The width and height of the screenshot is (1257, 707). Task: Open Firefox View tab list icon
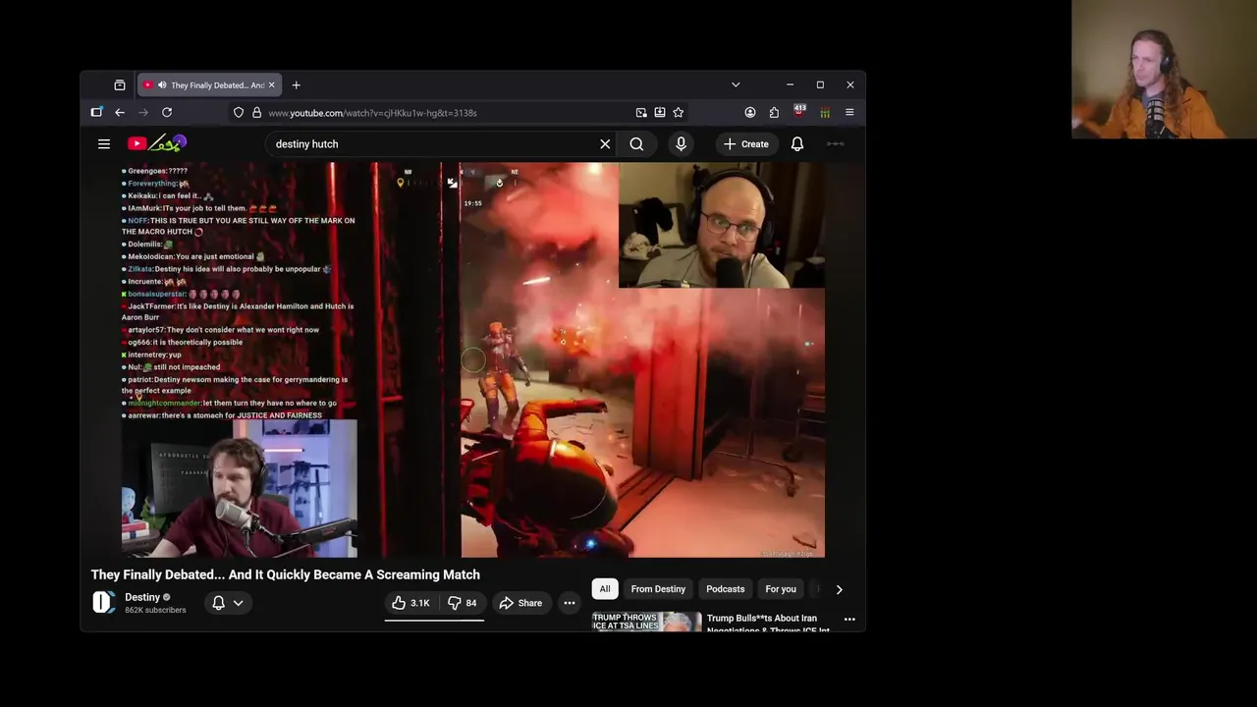click(120, 85)
